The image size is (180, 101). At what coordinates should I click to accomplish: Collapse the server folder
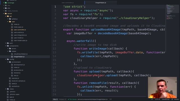4,13
